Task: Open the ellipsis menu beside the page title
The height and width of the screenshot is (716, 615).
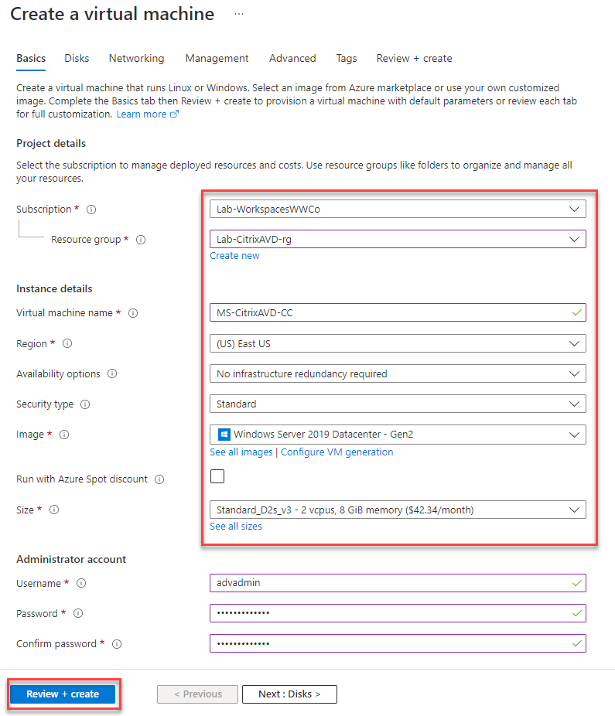Action: [239, 14]
